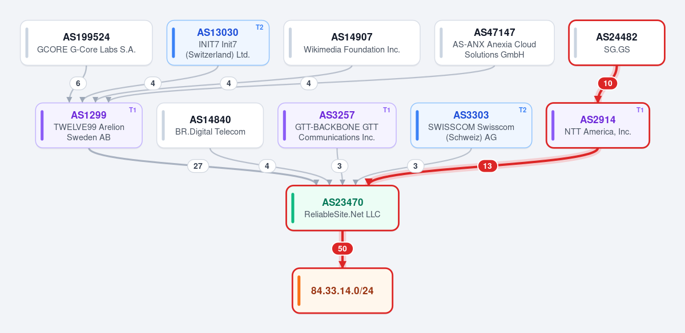Click the red edge label 50
Image resolution: width=685 pixels, height=333 pixels.
[342, 249]
